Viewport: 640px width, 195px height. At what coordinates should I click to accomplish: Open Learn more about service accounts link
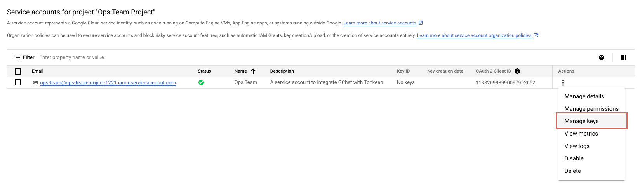(x=380, y=23)
